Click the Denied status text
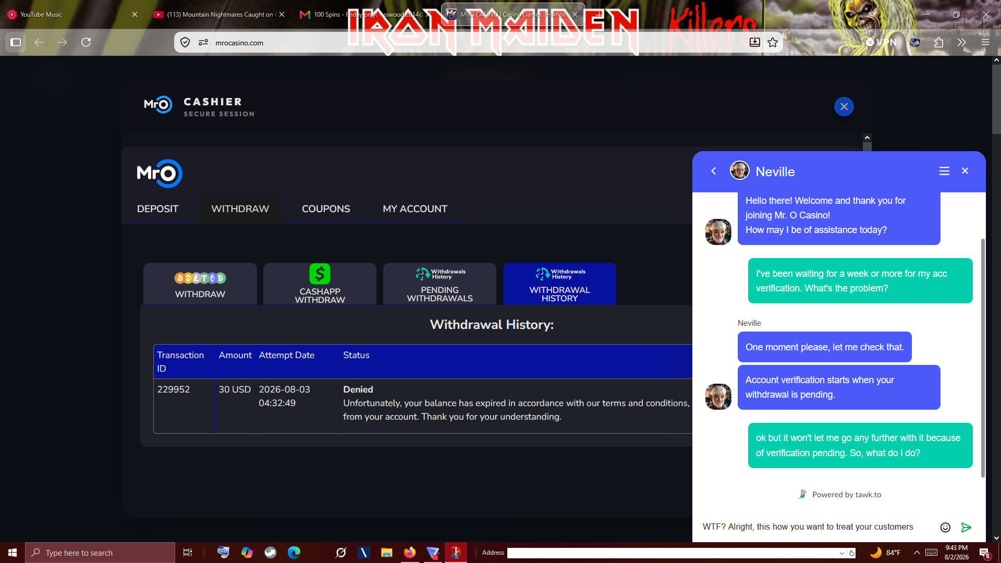 click(358, 389)
